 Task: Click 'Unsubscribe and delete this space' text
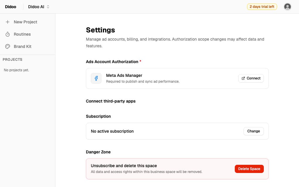pyautogui.click(x=124, y=166)
